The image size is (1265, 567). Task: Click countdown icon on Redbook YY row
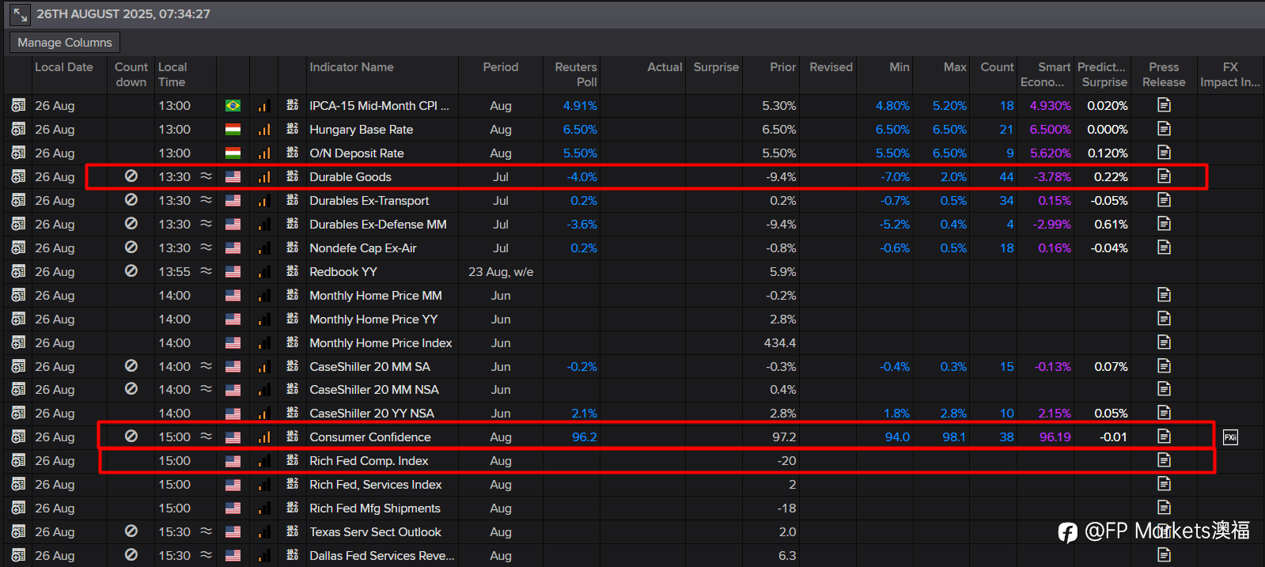(x=131, y=271)
